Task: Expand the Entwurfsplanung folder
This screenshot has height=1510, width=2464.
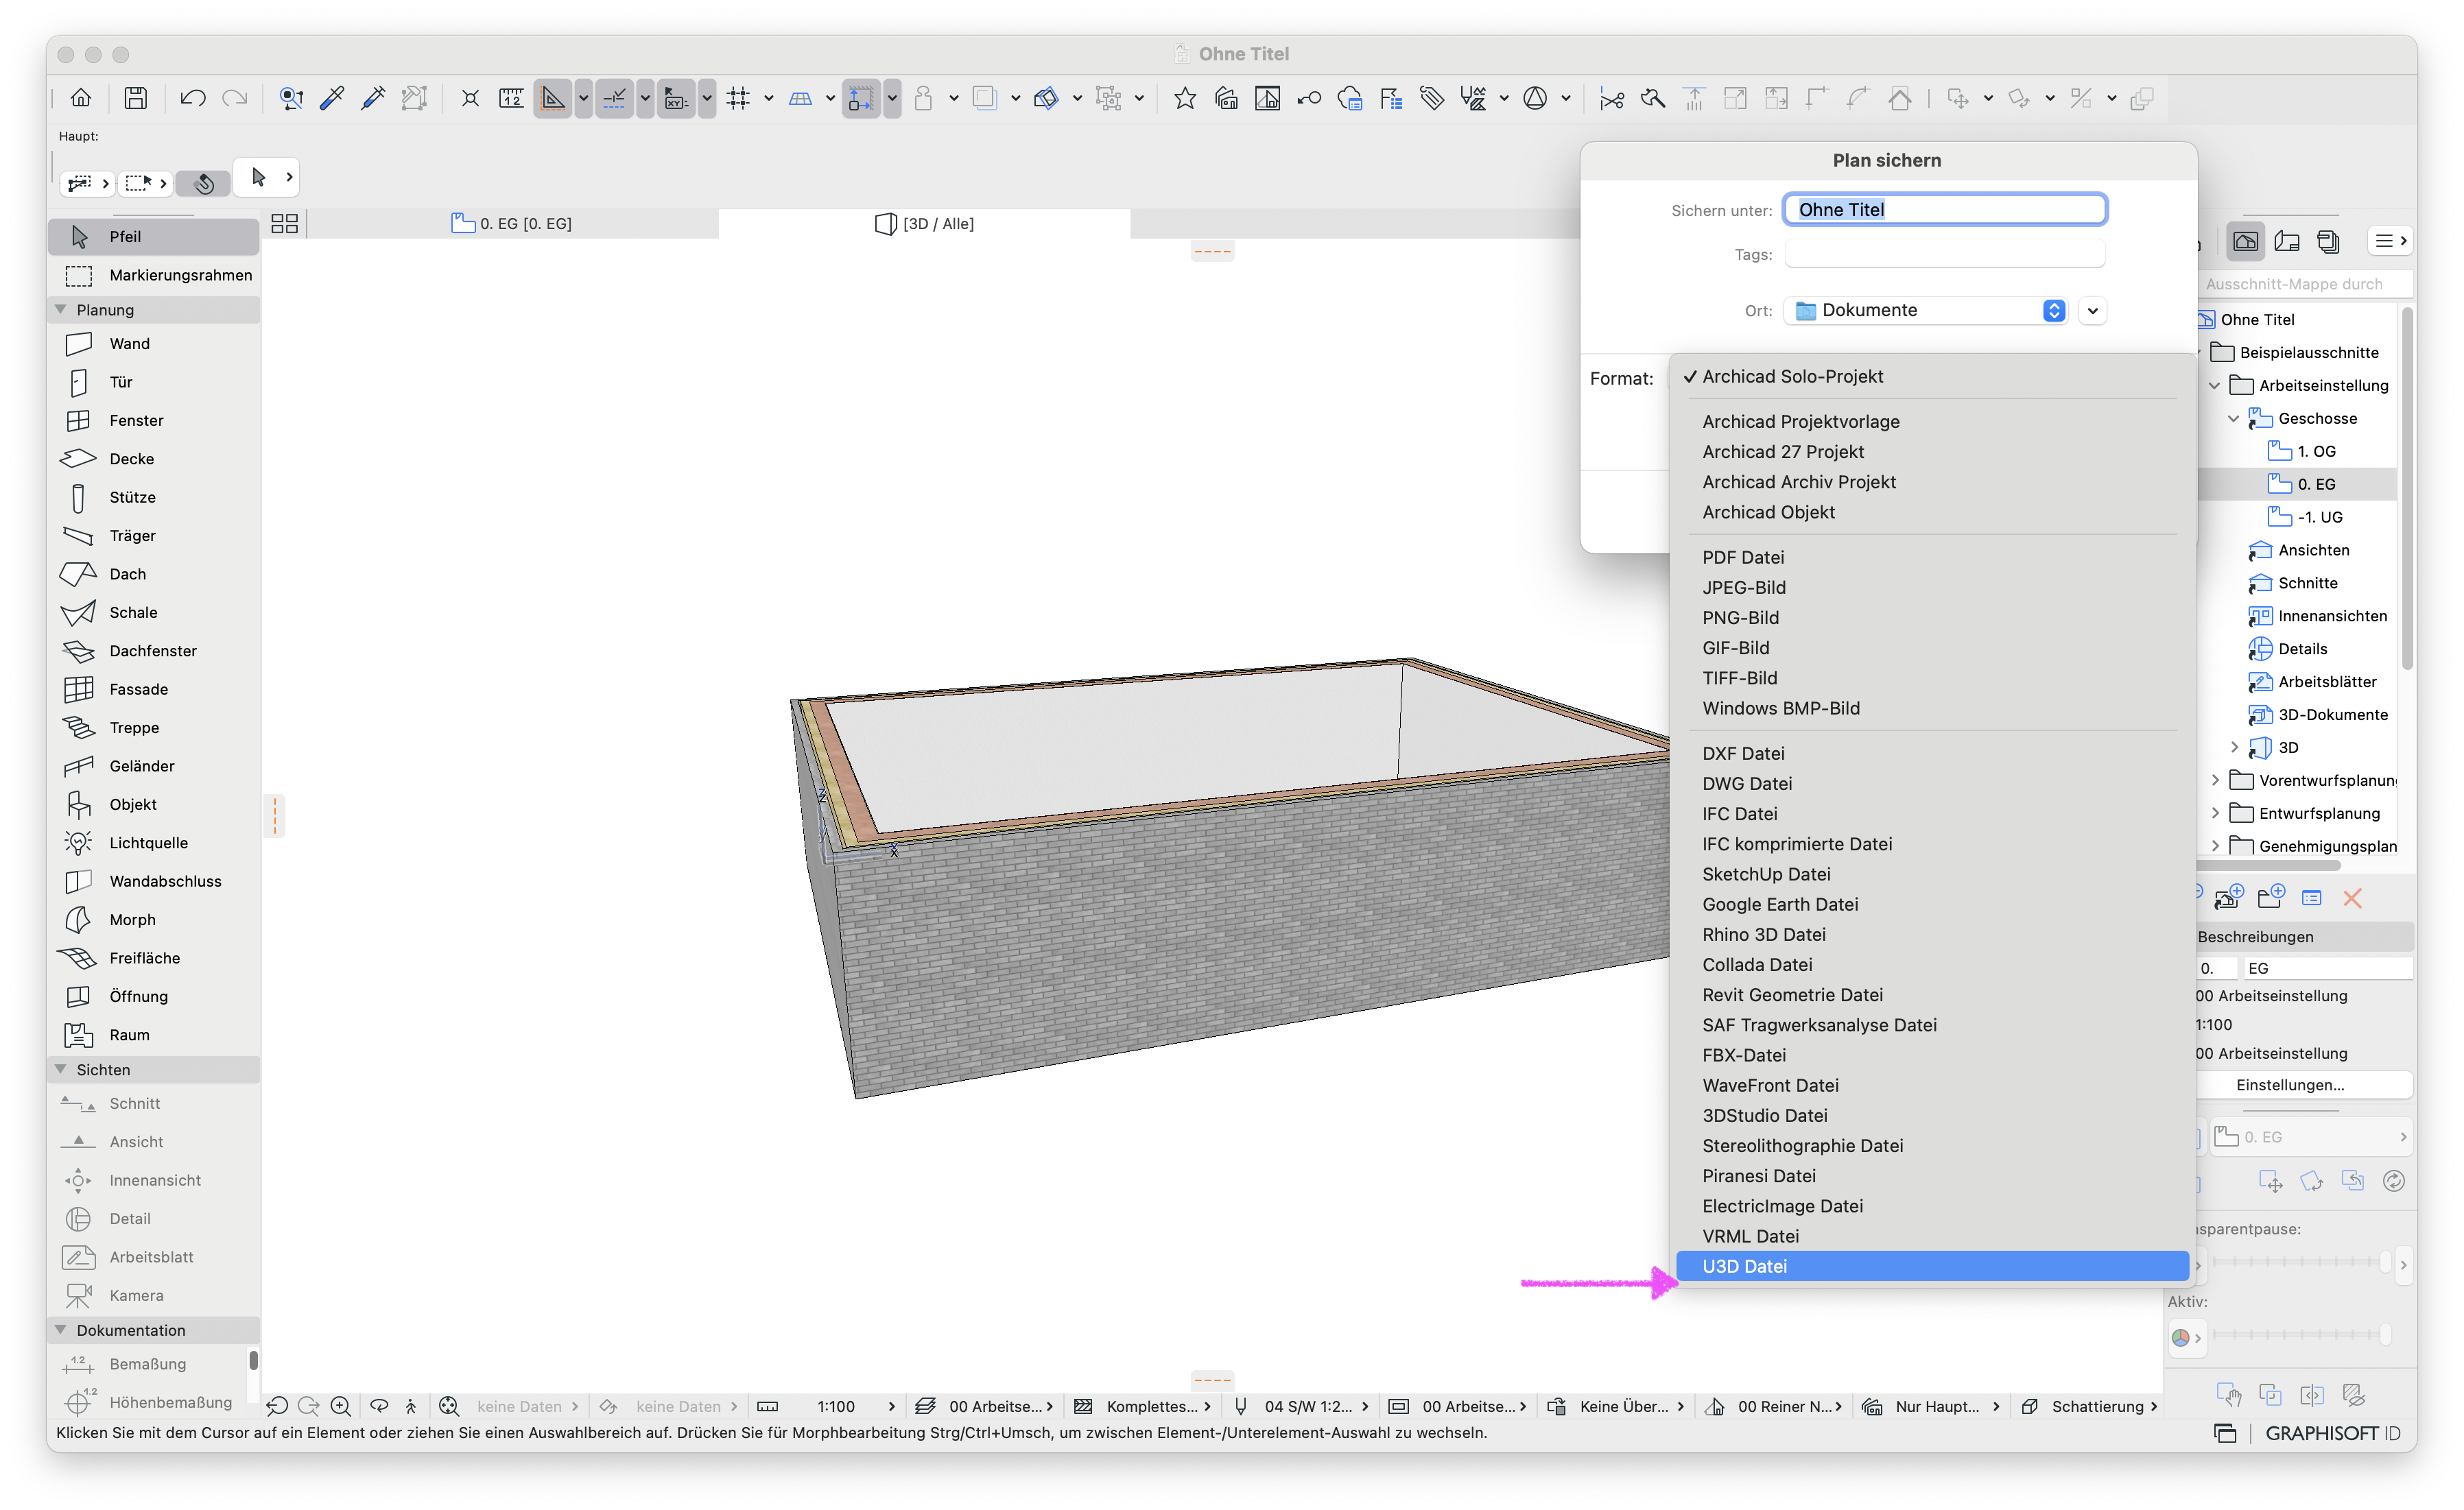Action: coord(2215,813)
